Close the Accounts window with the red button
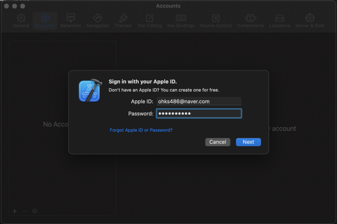The height and width of the screenshot is (224, 337). (7, 6)
